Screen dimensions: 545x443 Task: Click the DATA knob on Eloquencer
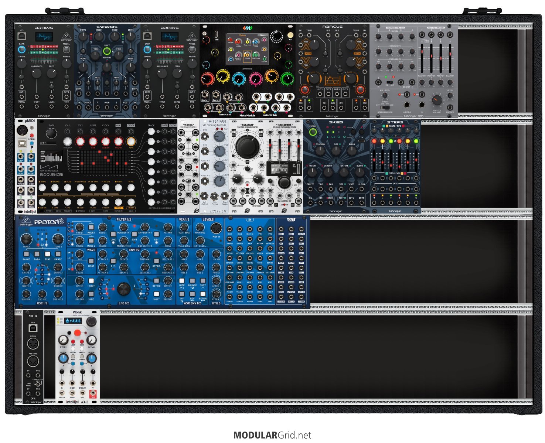click(x=51, y=133)
